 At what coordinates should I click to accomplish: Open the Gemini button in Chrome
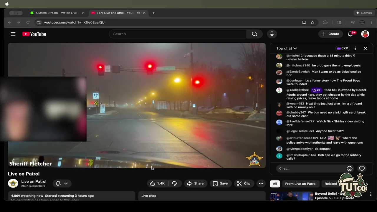(364, 13)
